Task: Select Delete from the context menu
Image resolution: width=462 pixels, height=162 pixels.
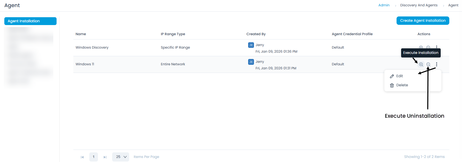Action: click(413, 85)
